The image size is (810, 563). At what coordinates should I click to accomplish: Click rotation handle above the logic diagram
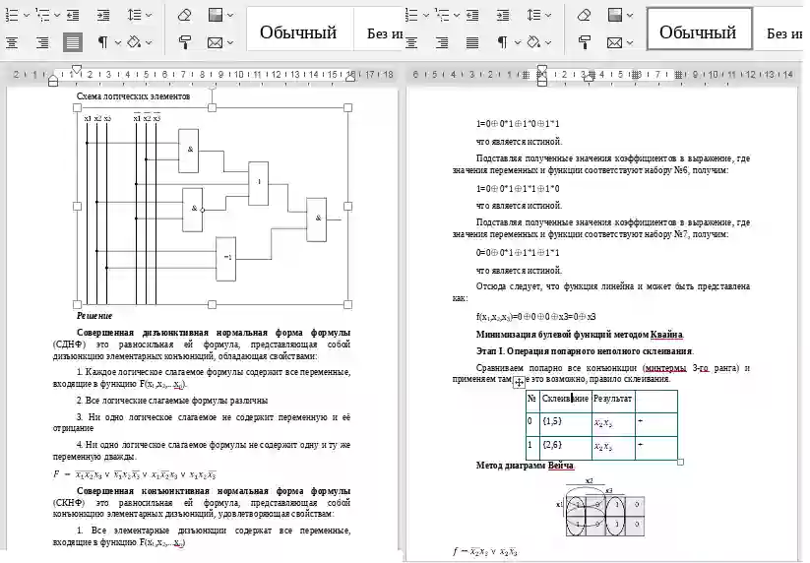click(x=212, y=89)
